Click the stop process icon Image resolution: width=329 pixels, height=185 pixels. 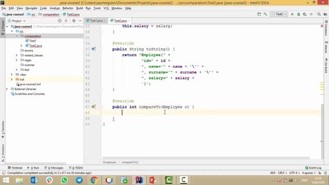pyautogui.click(x=311, y=14)
